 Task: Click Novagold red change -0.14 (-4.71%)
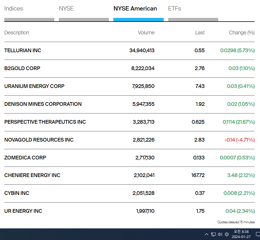pyautogui.click(x=240, y=140)
